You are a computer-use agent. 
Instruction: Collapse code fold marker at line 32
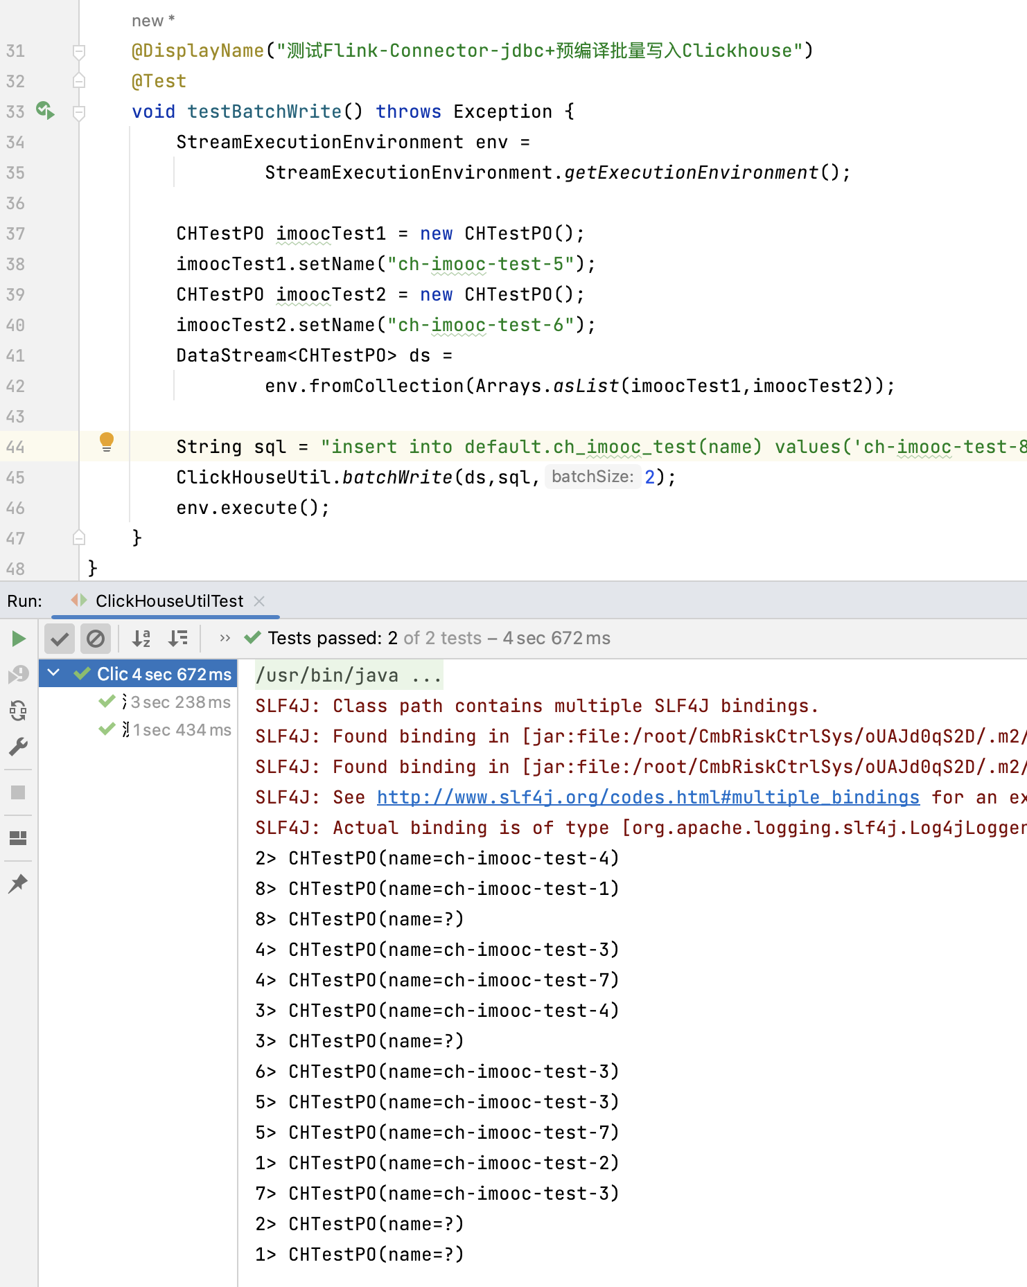point(79,81)
